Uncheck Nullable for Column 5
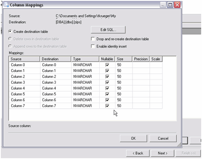 107,94
